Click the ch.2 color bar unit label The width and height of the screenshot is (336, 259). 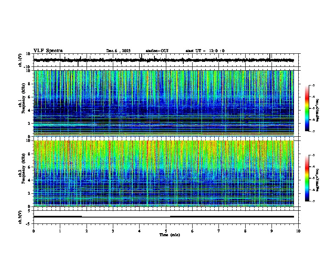pyautogui.click(x=318, y=180)
